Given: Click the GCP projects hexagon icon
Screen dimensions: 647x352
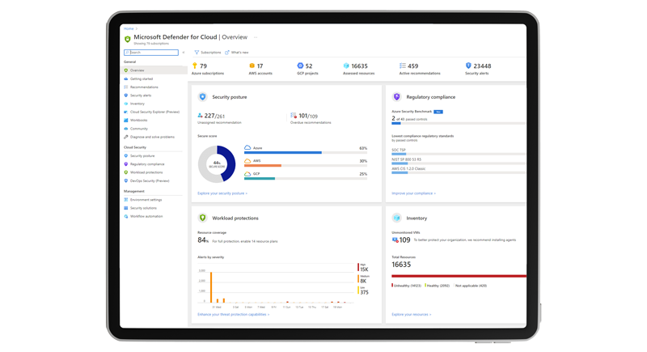Looking at the screenshot, I should tap(300, 66).
